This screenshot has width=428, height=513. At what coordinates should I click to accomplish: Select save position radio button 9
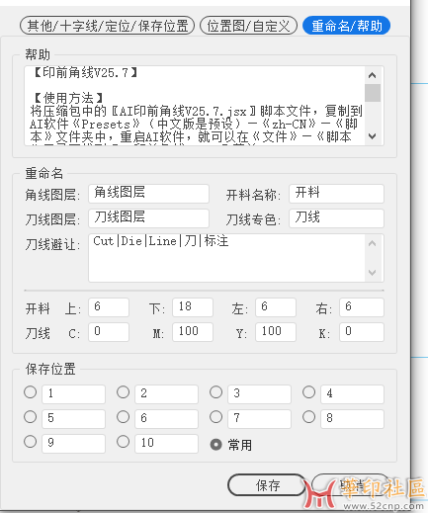point(31,442)
